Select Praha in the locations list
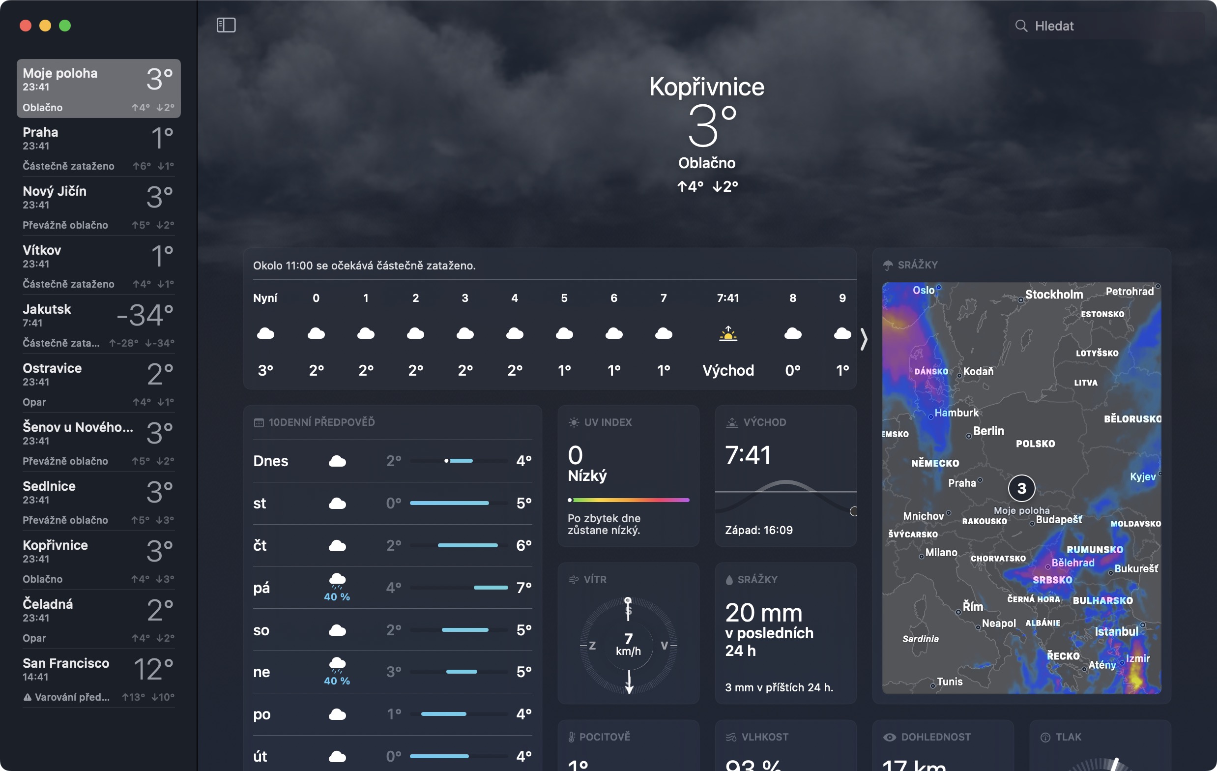 click(99, 148)
